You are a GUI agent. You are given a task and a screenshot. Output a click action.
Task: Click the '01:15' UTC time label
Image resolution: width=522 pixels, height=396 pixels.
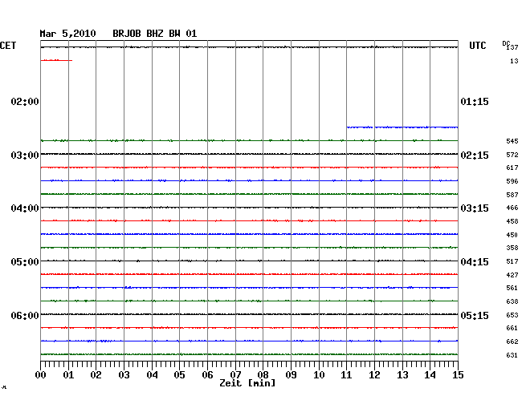point(475,102)
